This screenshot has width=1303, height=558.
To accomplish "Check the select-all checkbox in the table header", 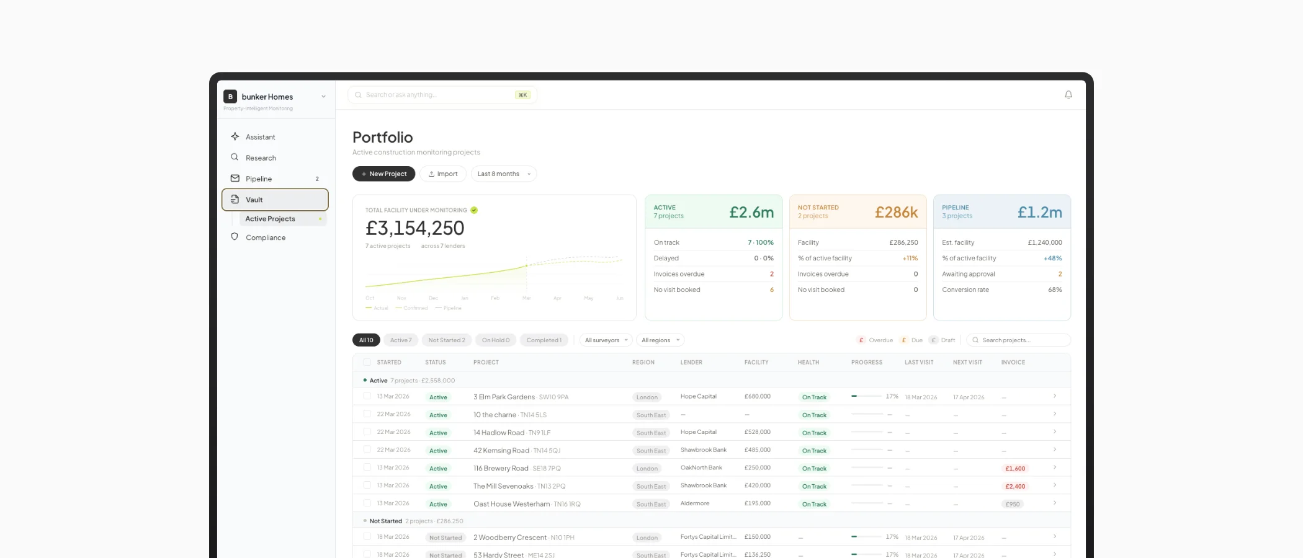I will (367, 362).
